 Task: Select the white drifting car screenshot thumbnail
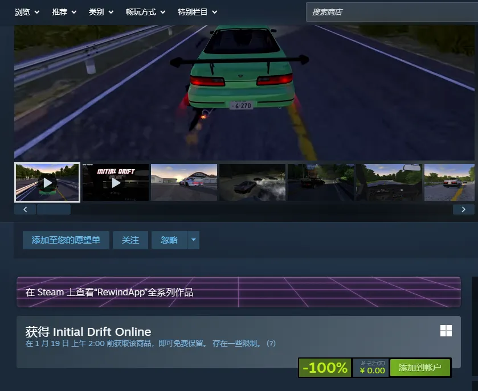(184, 182)
